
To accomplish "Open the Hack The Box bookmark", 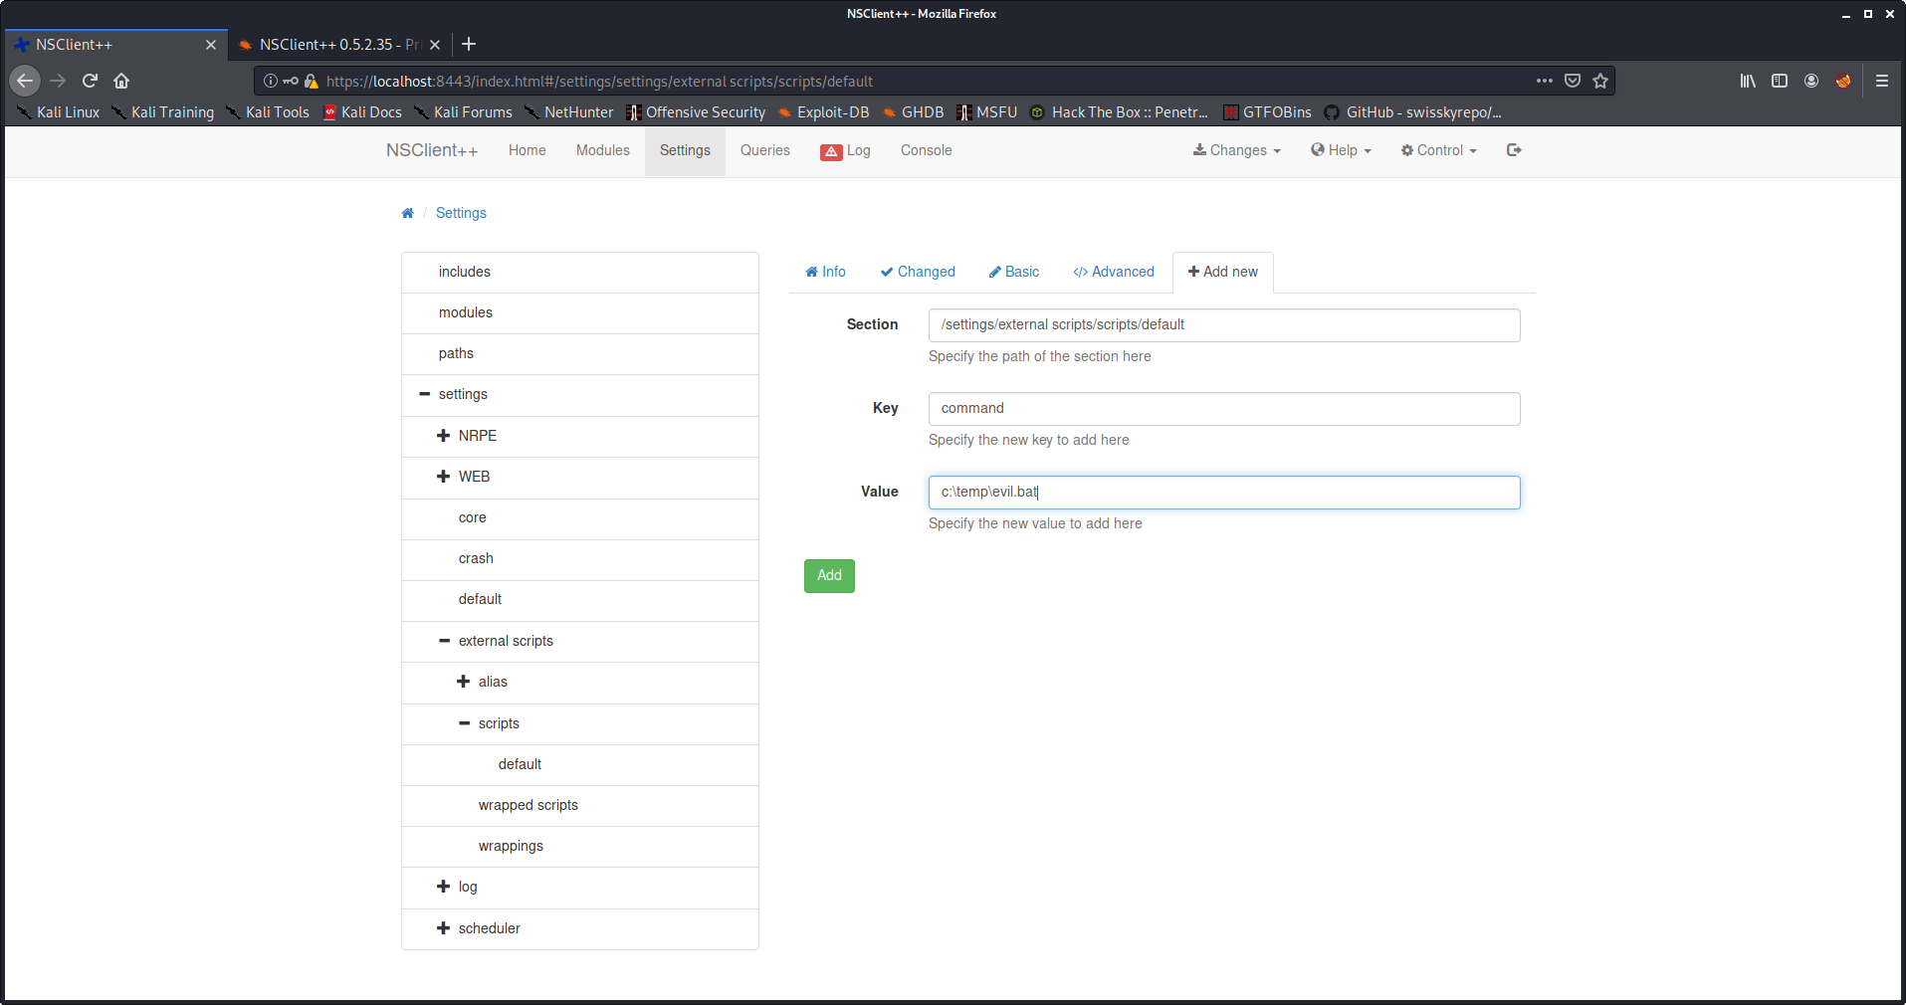I will [1119, 112].
